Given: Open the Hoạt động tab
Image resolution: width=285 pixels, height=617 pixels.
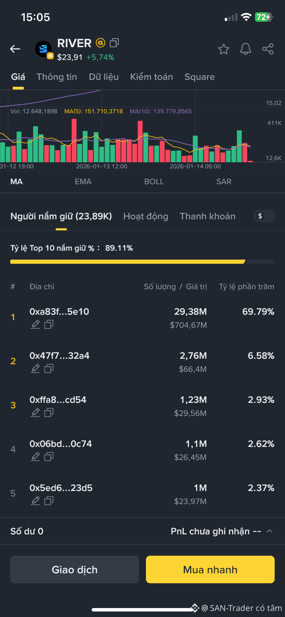Looking at the screenshot, I should pos(146,216).
